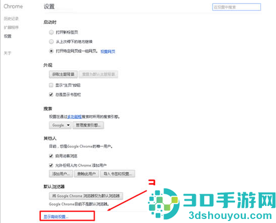Toggle 允许任何人向 Chrome 添加用户 checkbox
This screenshot has width=276, height=223.
click(x=51, y=165)
